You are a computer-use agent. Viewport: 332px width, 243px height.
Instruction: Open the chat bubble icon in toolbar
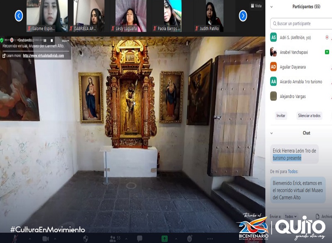[x=139, y=238]
